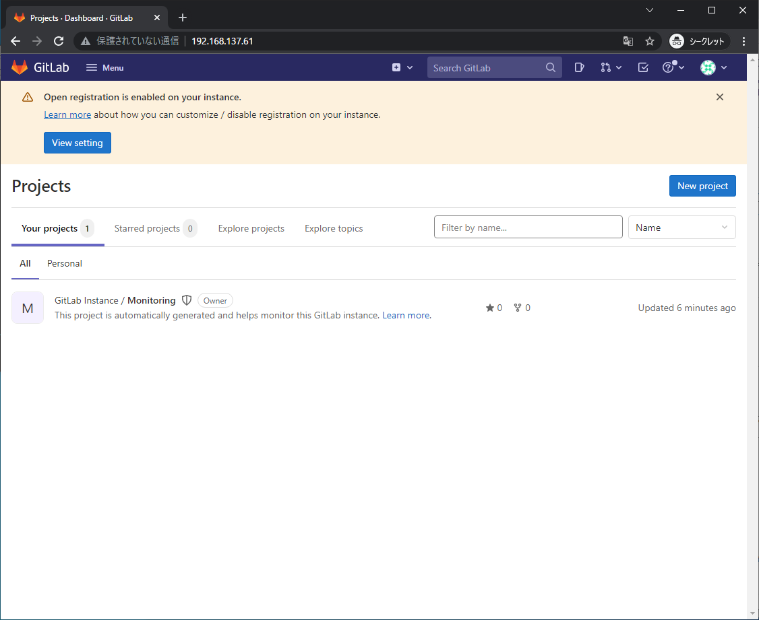Click the browser forward arrow
The width and height of the screenshot is (759, 620).
37,41
